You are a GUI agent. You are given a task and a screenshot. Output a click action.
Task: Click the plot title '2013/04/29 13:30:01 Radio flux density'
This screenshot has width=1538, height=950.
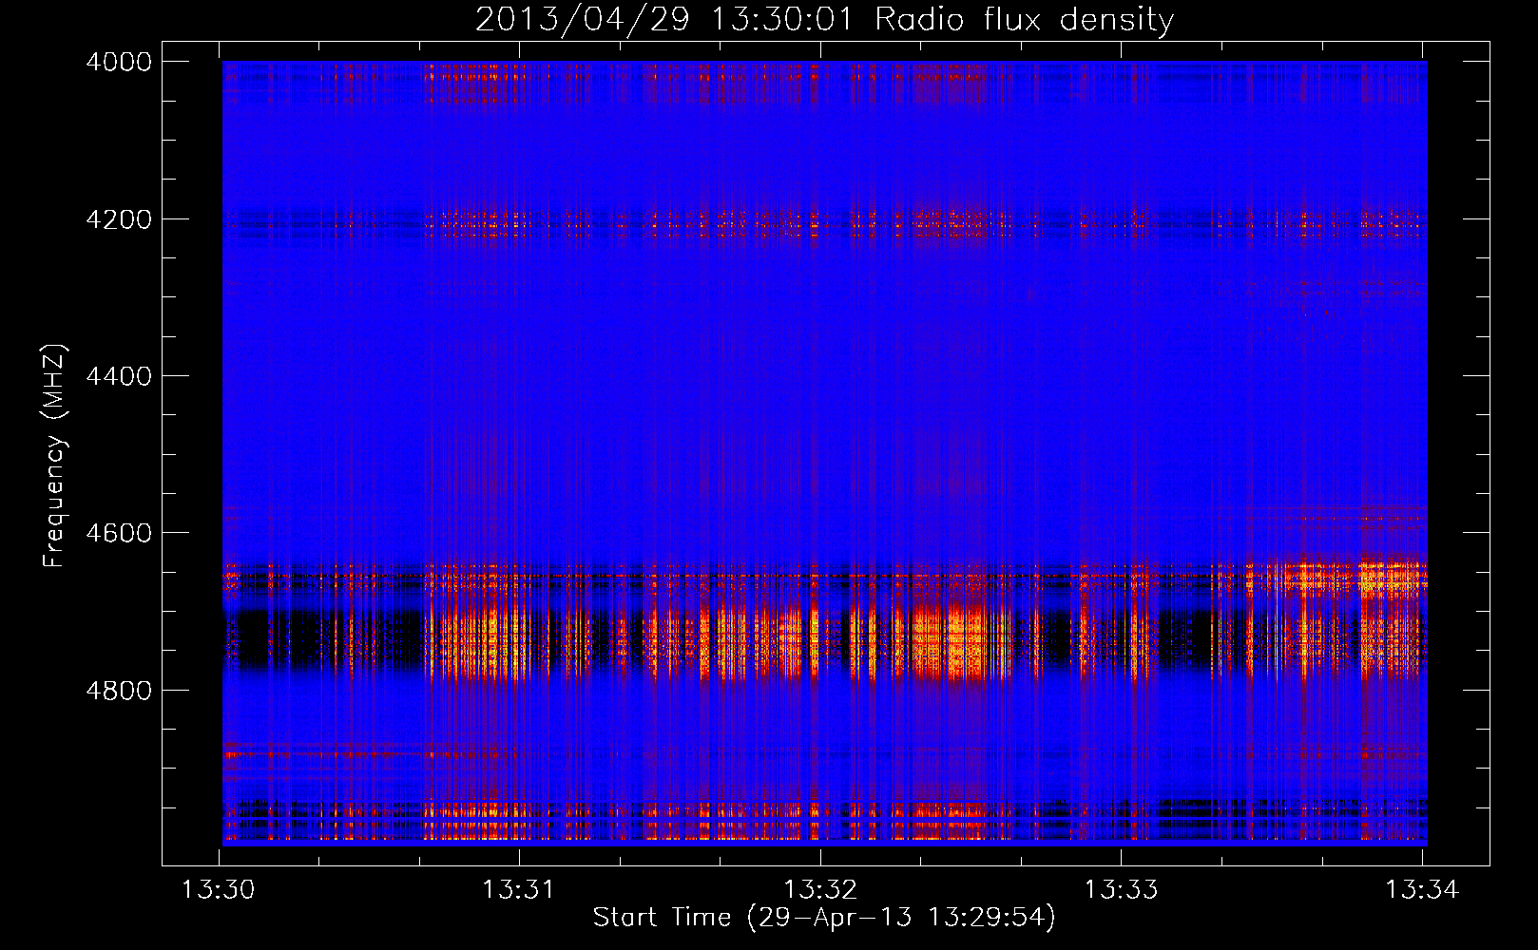824,19
